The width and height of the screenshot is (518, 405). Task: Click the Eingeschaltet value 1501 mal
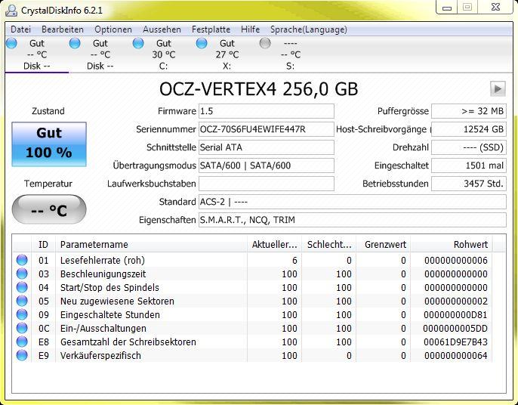click(469, 165)
